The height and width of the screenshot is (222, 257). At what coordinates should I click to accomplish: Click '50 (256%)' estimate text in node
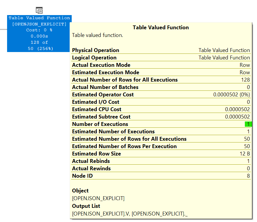point(40,48)
